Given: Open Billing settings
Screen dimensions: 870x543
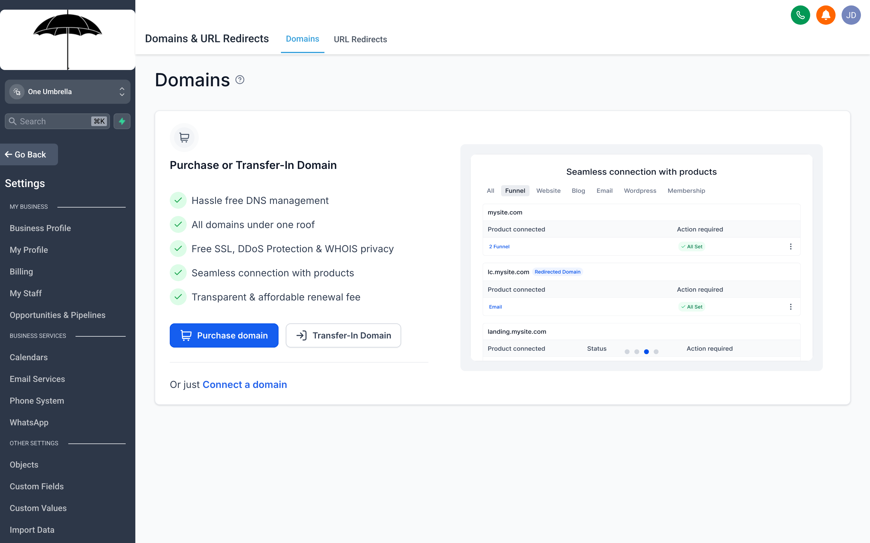Looking at the screenshot, I should (x=21, y=271).
